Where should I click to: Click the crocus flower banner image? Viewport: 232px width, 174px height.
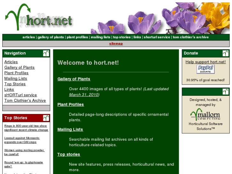(160, 18)
